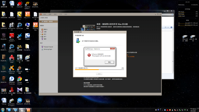This screenshot has width=199, height=112.
Task: Click the Maxthon taskbar button
Action: click(9, 110)
